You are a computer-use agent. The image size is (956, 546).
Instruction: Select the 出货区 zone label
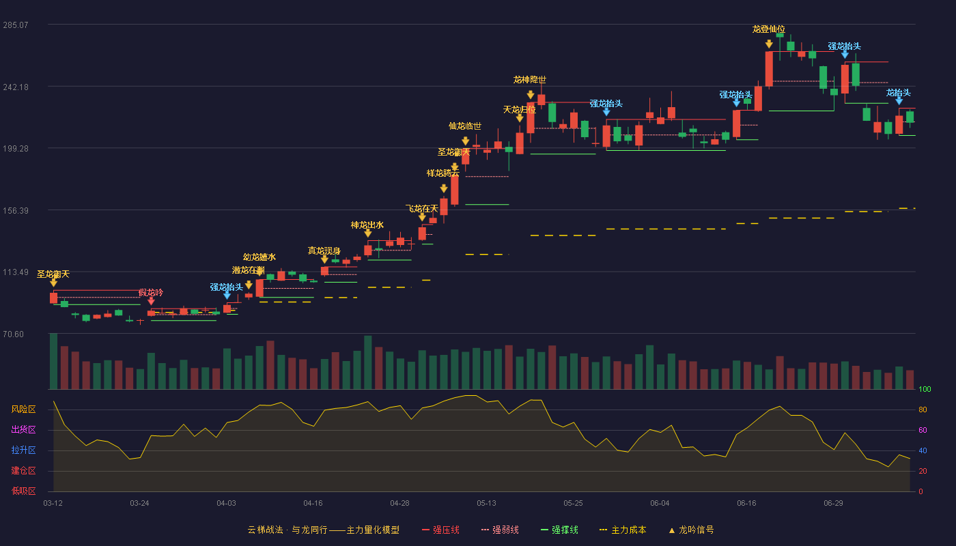pyautogui.click(x=23, y=430)
